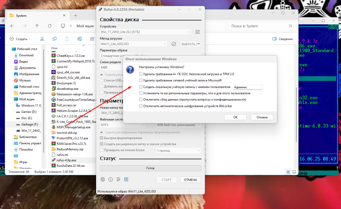Select Games (D:) drive in sidebar
This screenshot has width=341, height=209.
29,112
